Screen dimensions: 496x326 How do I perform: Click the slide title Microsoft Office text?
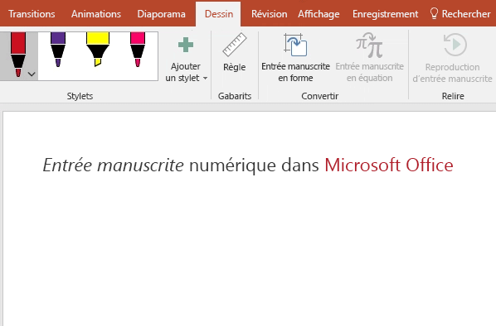[389, 165]
